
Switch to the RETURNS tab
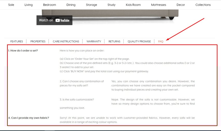point(114,41)
